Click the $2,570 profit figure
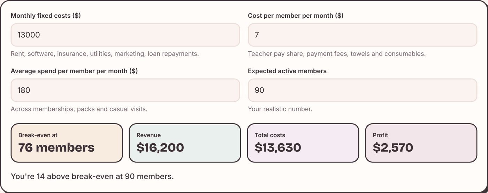Image resolution: width=488 pixels, height=193 pixels. click(x=393, y=148)
